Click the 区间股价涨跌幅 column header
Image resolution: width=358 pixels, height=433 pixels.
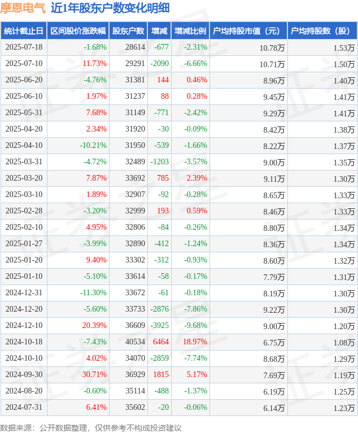pyautogui.click(x=78, y=30)
